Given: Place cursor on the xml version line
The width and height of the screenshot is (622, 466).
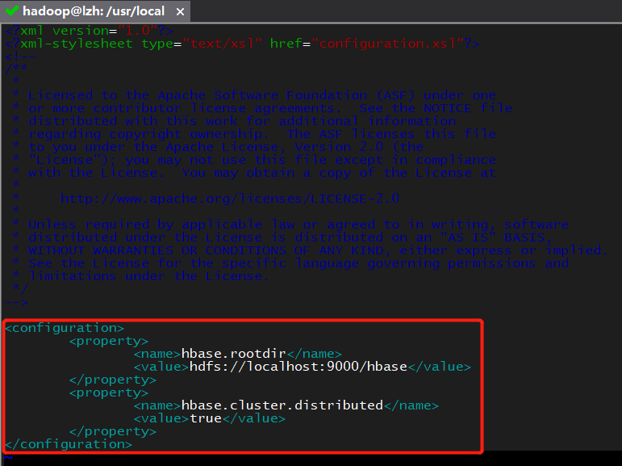Looking at the screenshot, I should click(89, 31).
